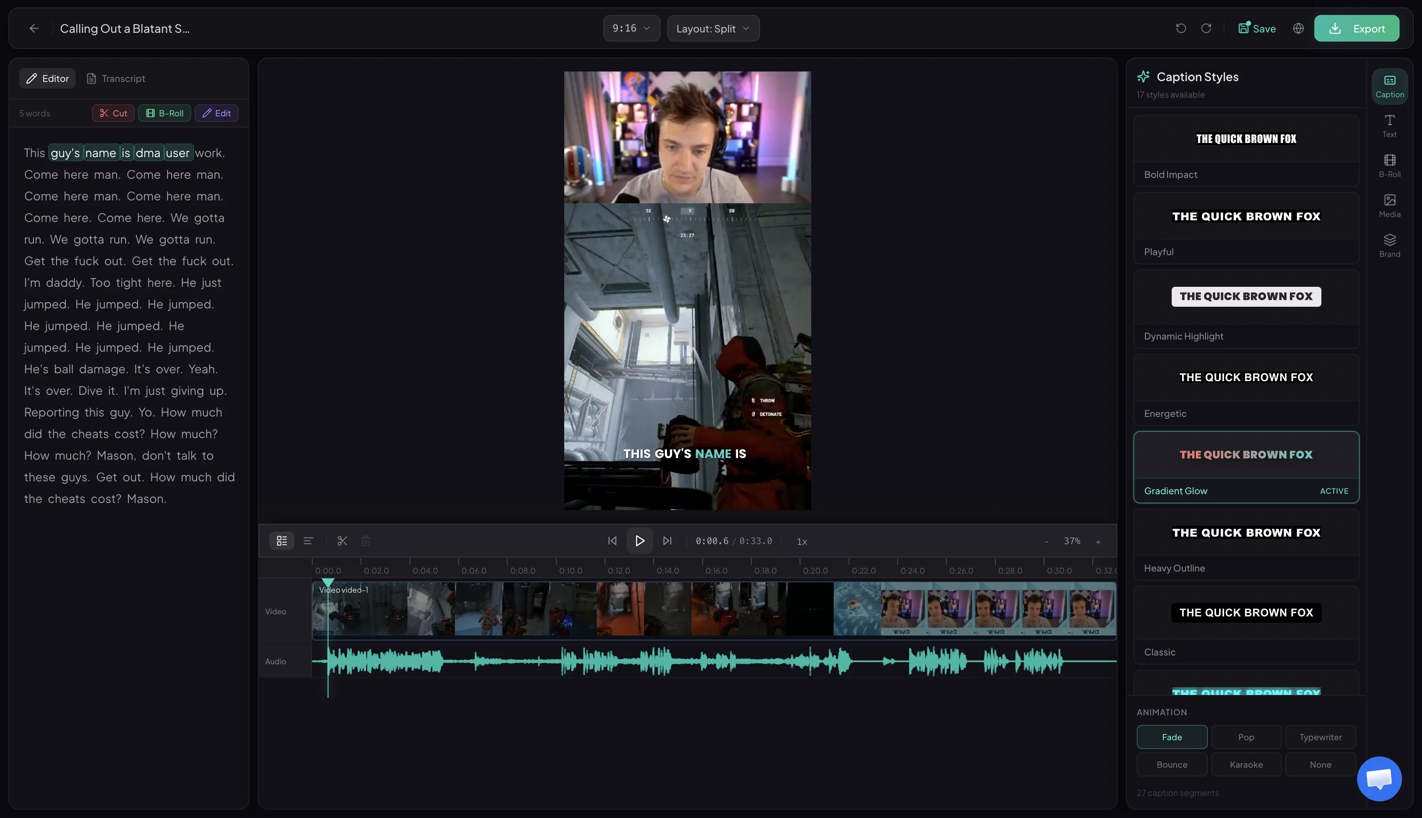Expand the playback speed 1x selector
1422x818 pixels.
802,541
